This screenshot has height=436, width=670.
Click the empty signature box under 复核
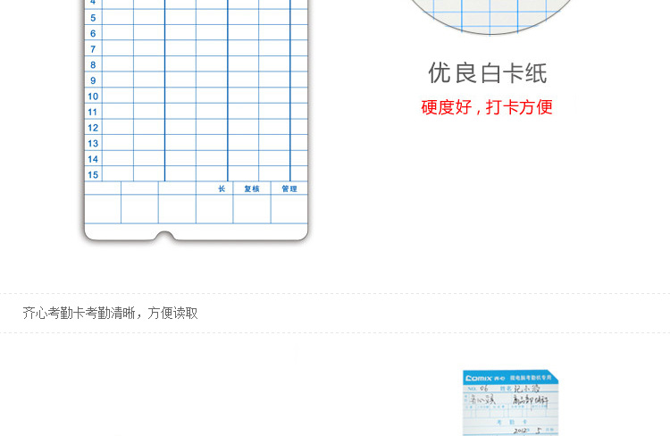click(x=252, y=209)
